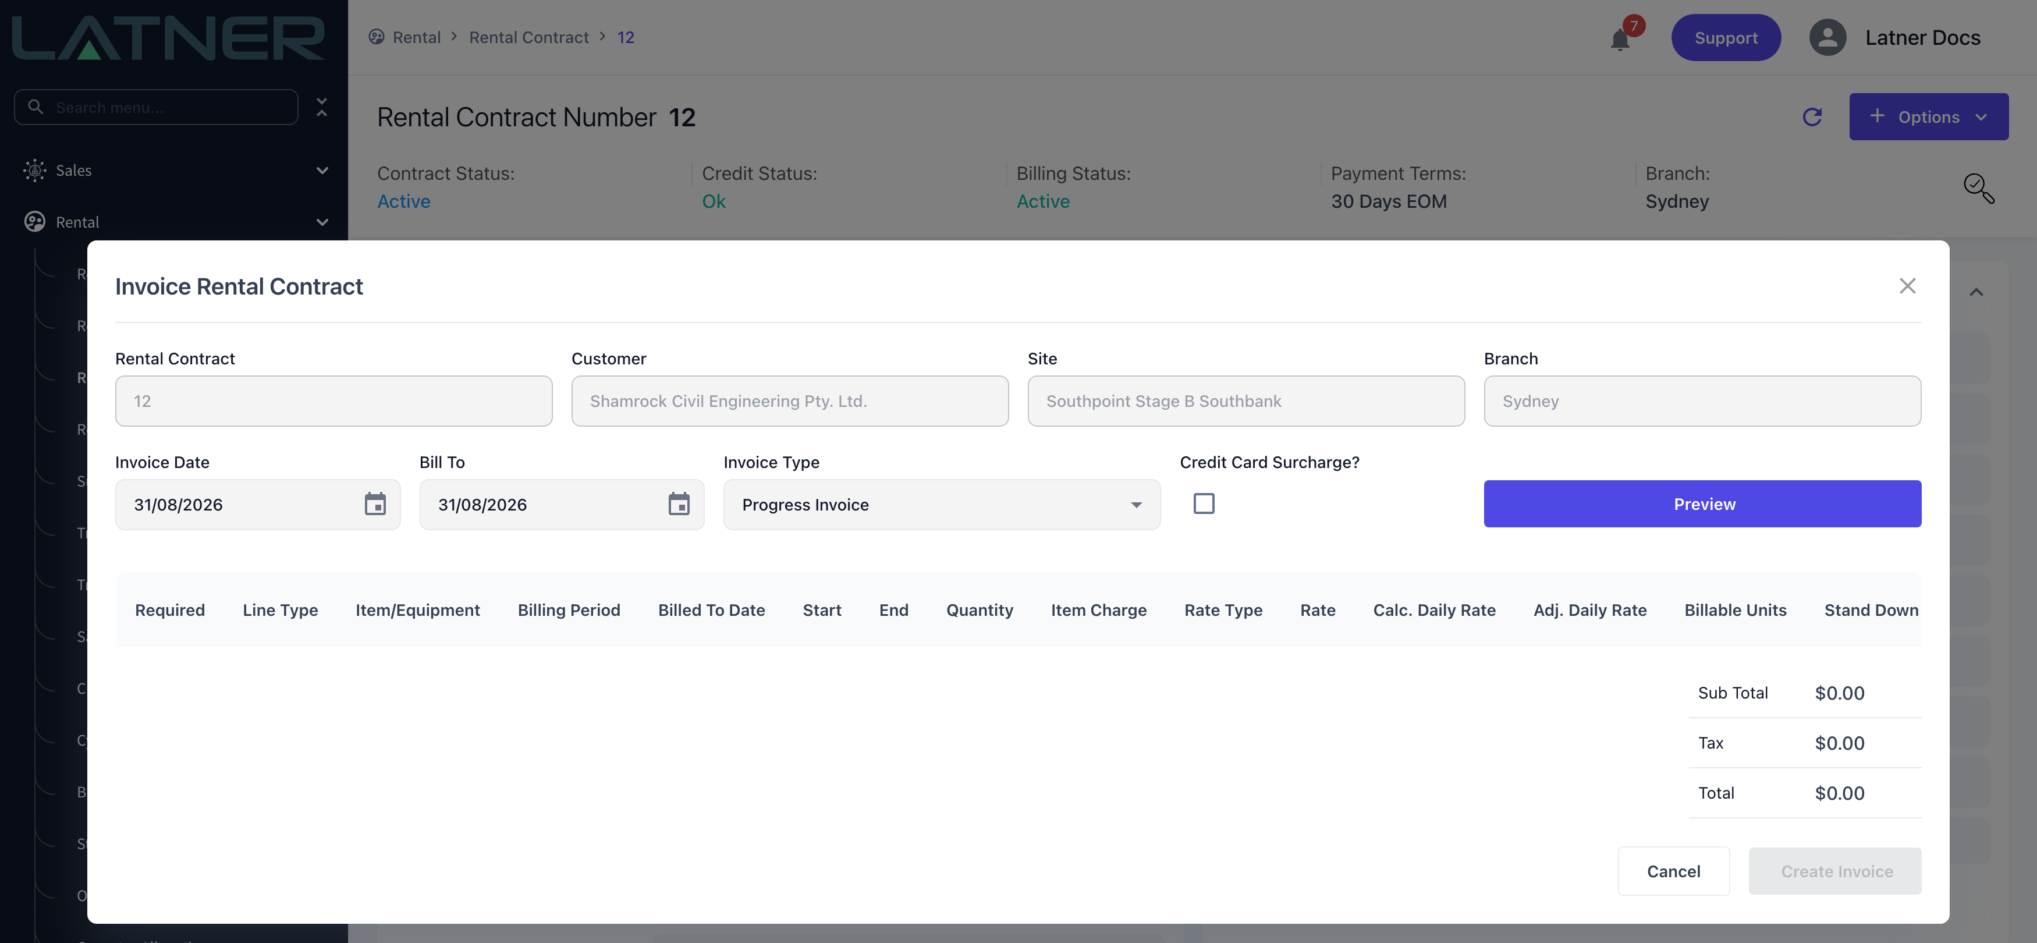The image size is (2037, 943).
Task: Click the Billing Period column header
Action: (569, 610)
